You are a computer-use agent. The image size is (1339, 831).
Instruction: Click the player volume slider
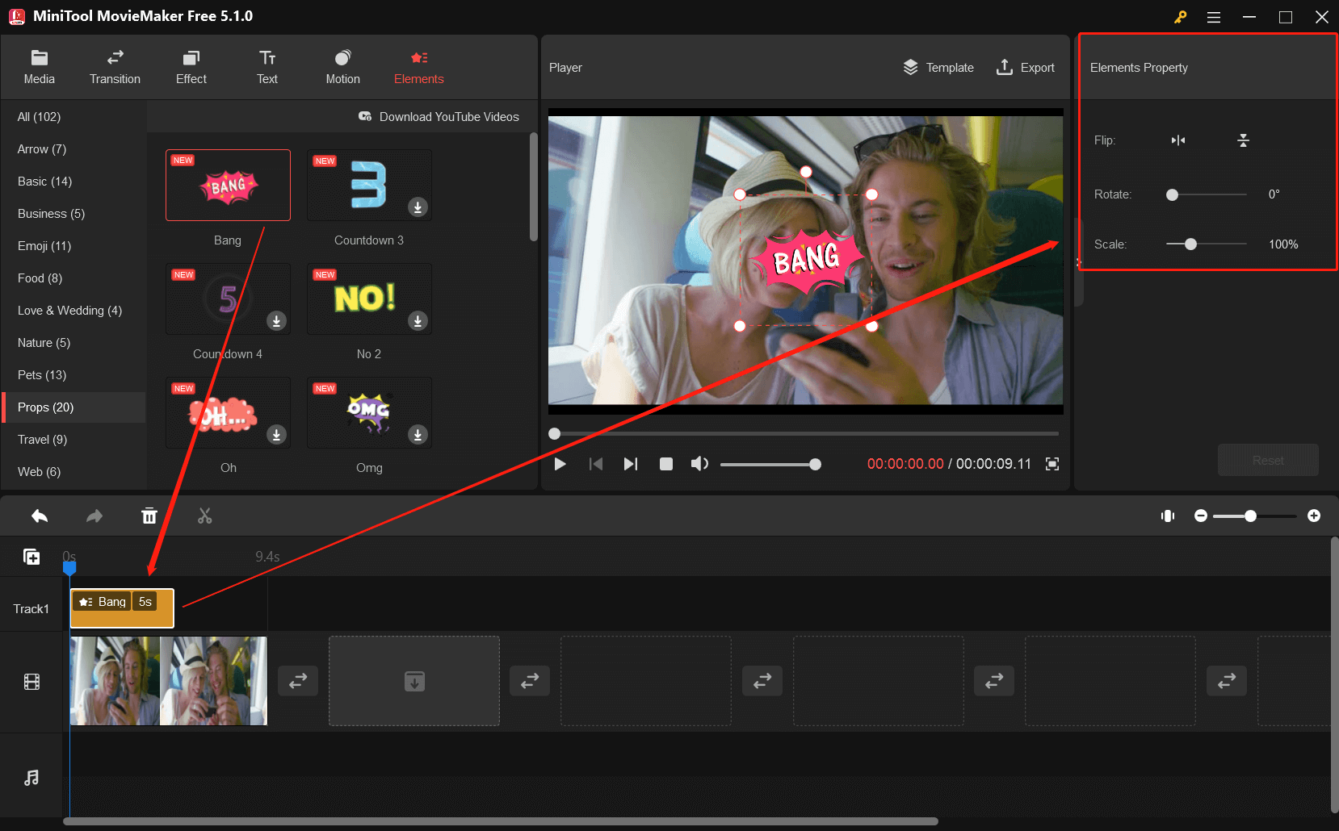[770, 464]
